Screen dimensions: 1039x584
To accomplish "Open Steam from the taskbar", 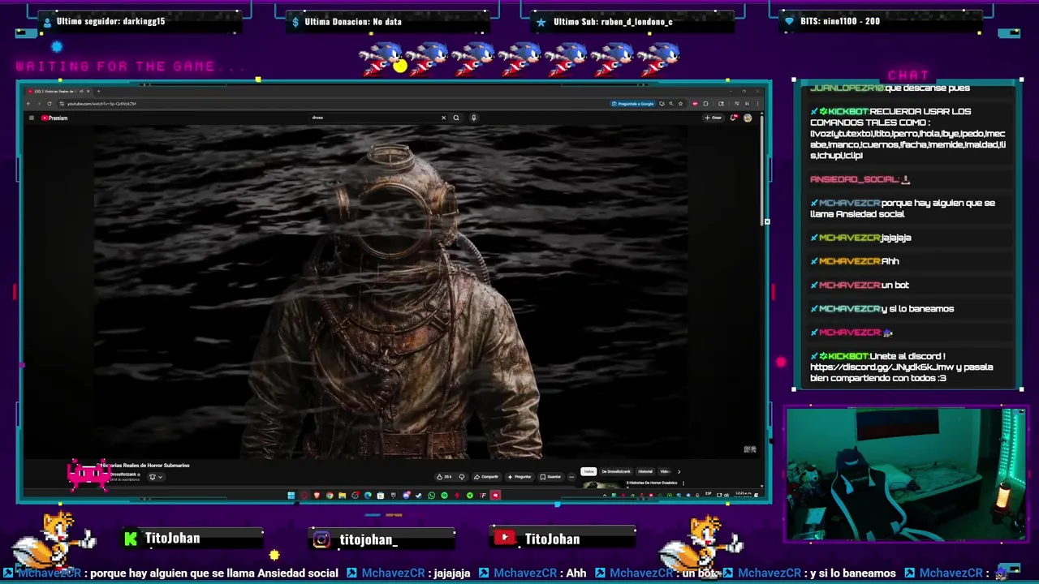I will tap(419, 495).
